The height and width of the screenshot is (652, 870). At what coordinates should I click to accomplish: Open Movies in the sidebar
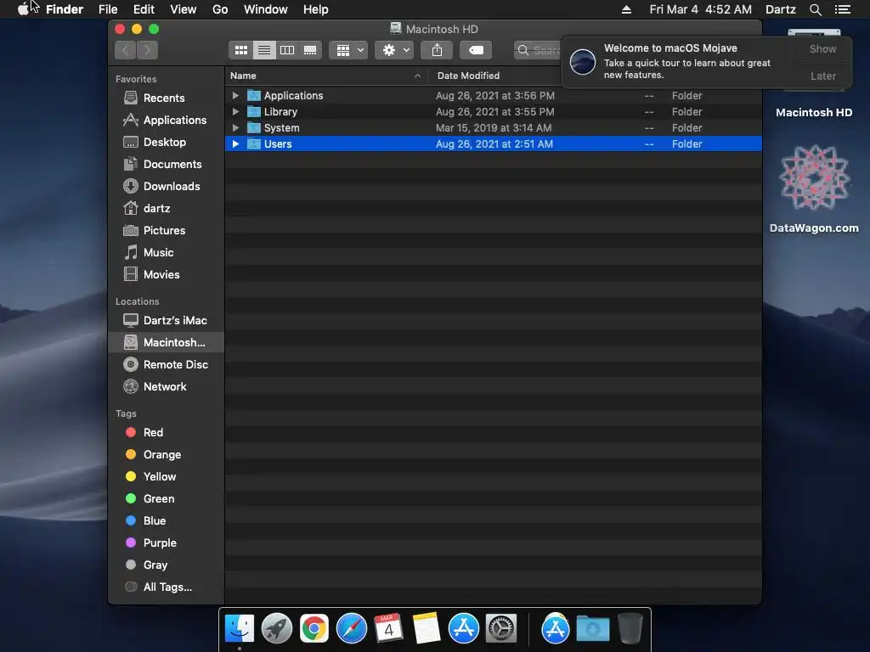point(167,275)
